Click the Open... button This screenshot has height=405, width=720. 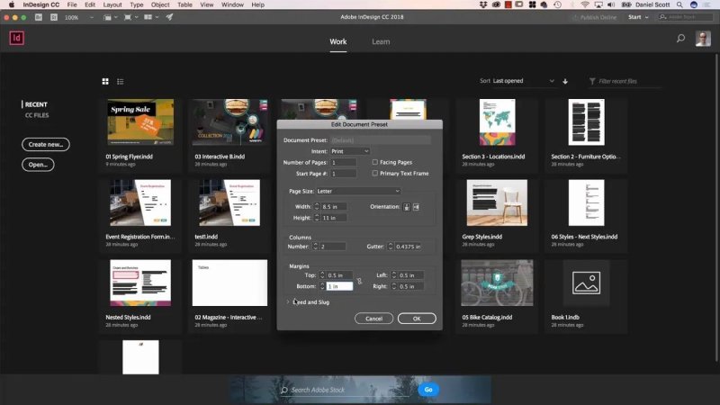[x=38, y=165]
